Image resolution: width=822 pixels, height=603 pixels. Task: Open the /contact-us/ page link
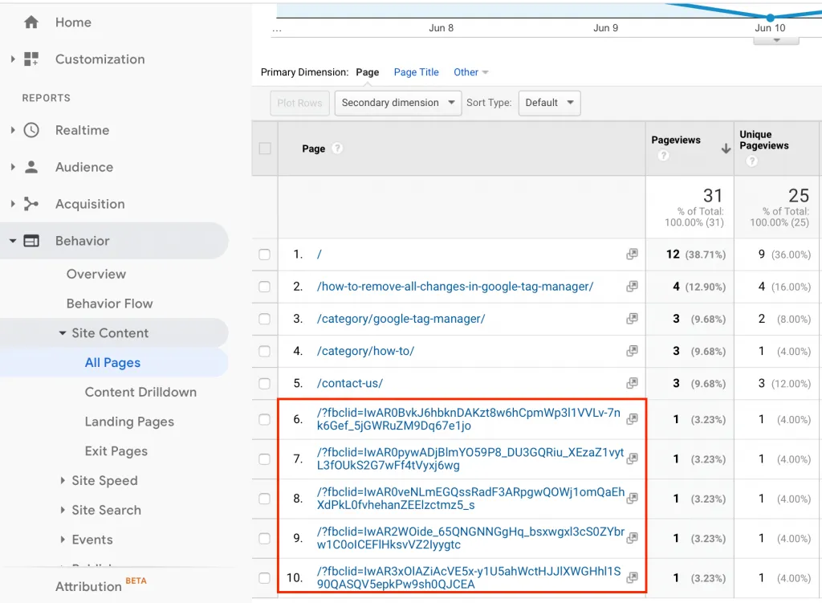click(x=350, y=383)
